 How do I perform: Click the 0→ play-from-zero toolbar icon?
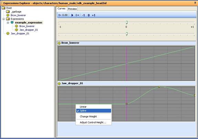(x=77, y=15)
